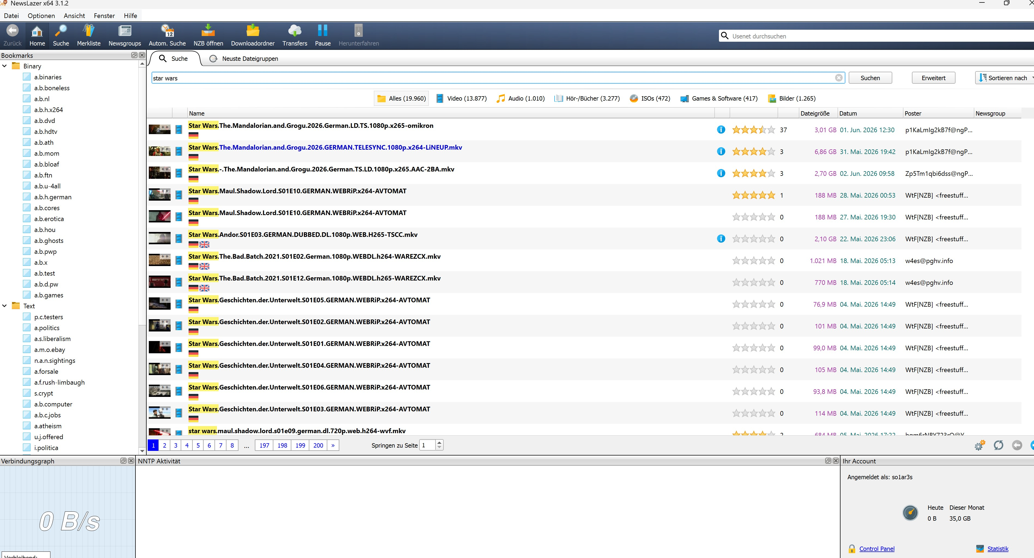1034x558 pixels.
Task: Click the Home toolbar icon
Action: tap(37, 35)
